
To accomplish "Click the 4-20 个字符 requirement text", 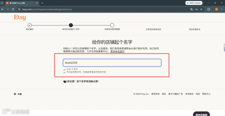I will [72, 69].
